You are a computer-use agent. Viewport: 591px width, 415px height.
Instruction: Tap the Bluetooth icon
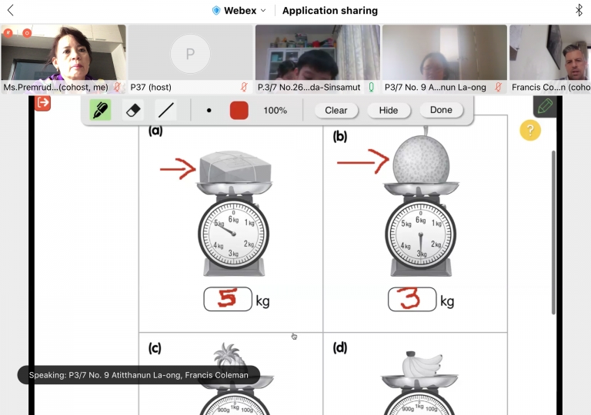click(579, 10)
